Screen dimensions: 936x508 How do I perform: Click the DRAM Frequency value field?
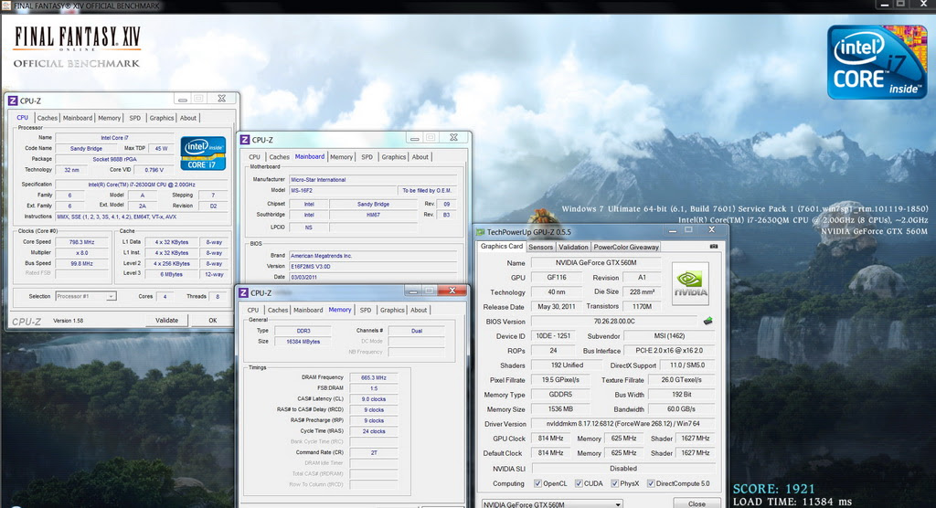click(x=374, y=377)
